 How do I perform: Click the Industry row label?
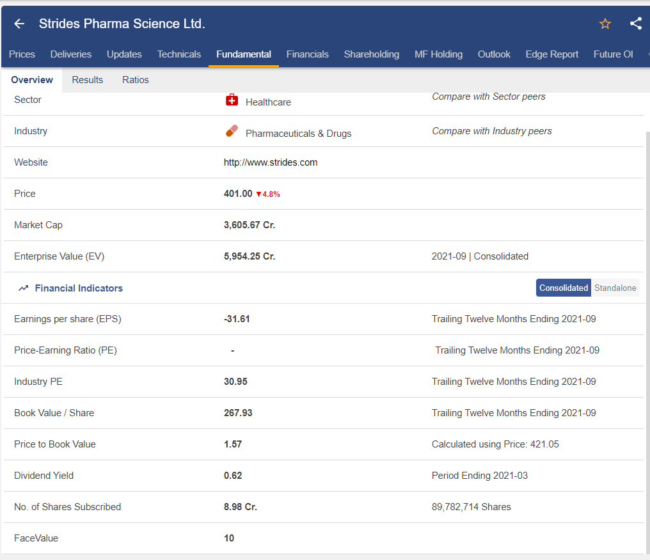(x=31, y=131)
